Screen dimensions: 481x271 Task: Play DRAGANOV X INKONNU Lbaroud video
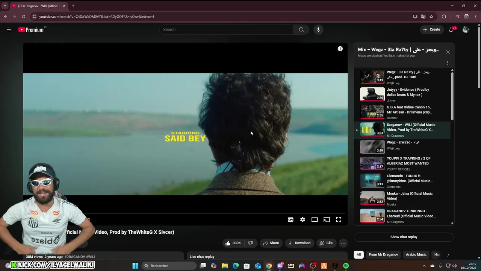coord(402,216)
